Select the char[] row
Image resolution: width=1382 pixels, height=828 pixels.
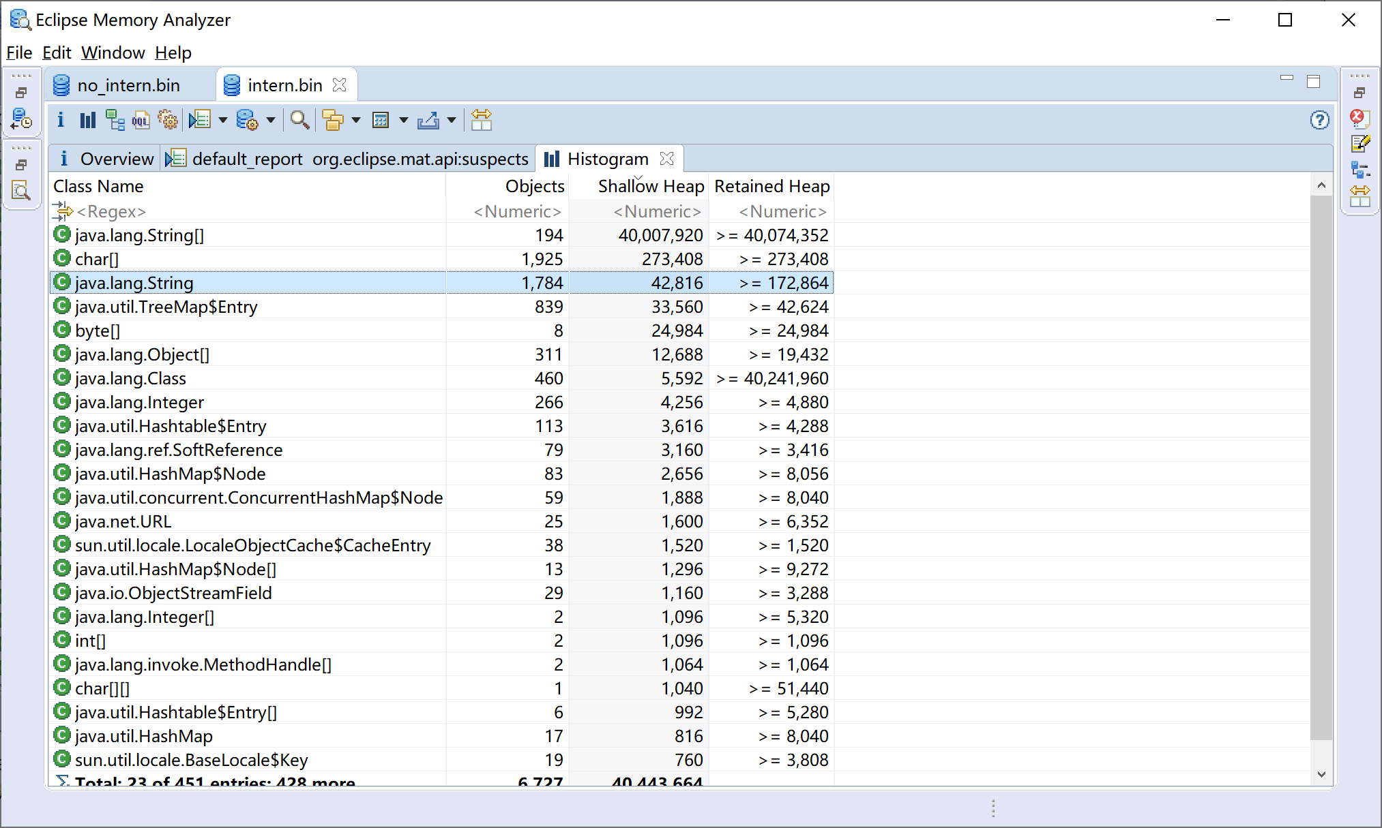click(442, 259)
